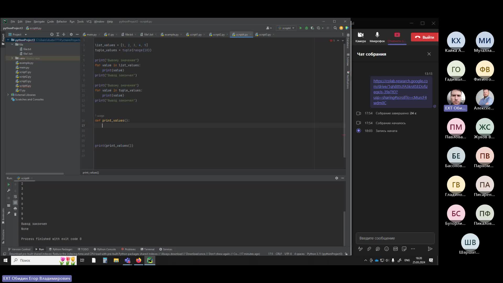This screenshot has width=503, height=283.
Task: Open GIF picker in Teams chat
Action: click(395, 249)
